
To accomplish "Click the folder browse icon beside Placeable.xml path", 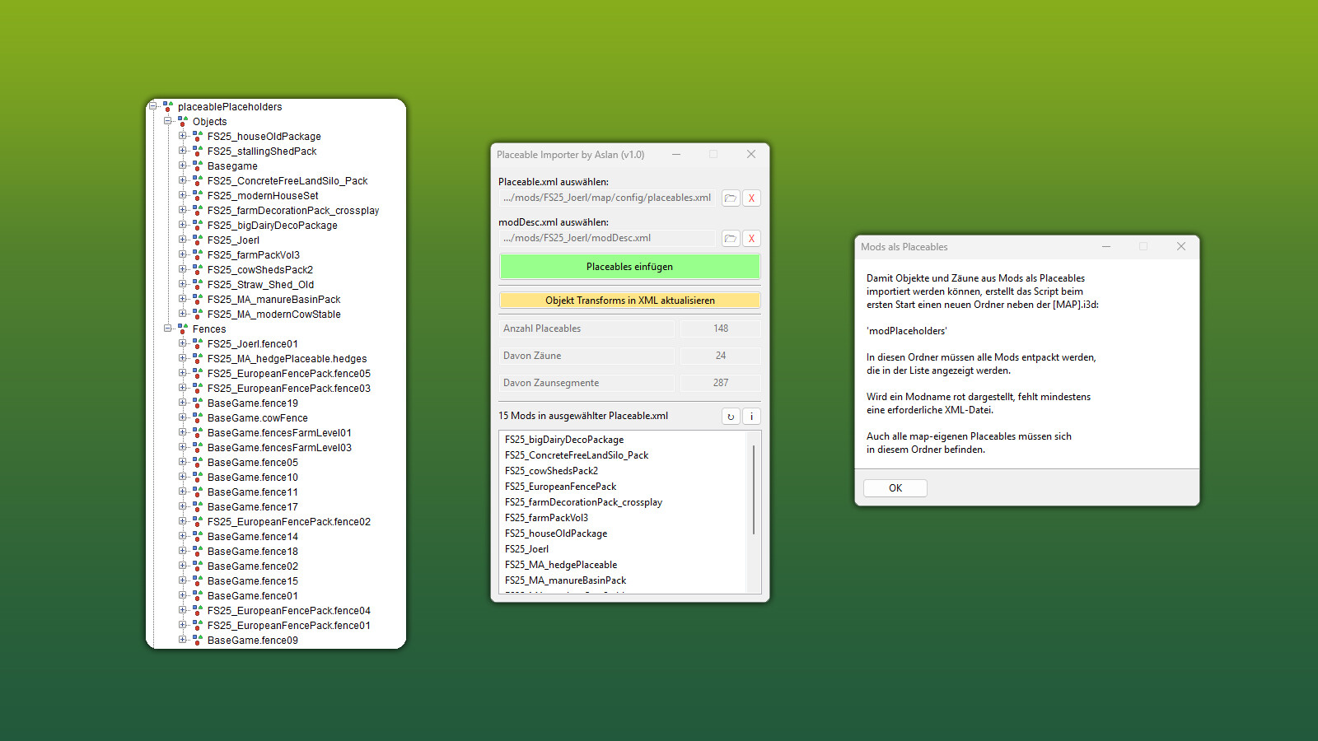I will [x=731, y=198].
